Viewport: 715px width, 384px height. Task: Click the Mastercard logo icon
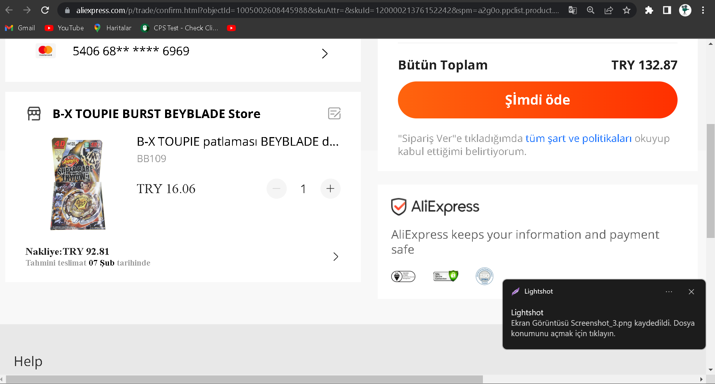click(46, 51)
